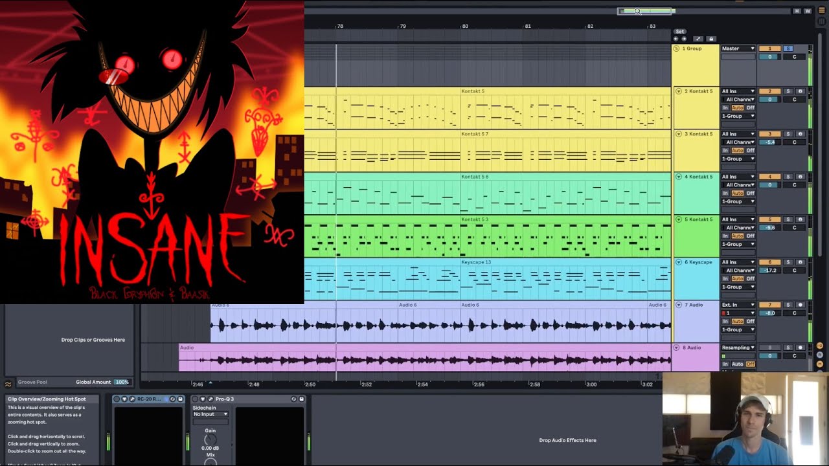Open the RC-20 plug-in wrench icon
Screen dimensions: 829x466
(132, 399)
